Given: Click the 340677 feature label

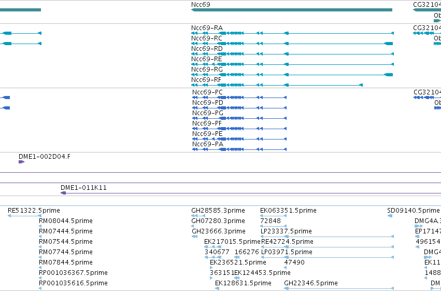Looking at the screenshot, I should point(217,252).
